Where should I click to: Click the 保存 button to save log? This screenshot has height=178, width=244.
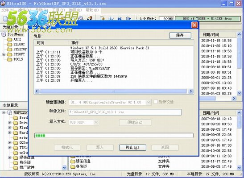(180, 35)
